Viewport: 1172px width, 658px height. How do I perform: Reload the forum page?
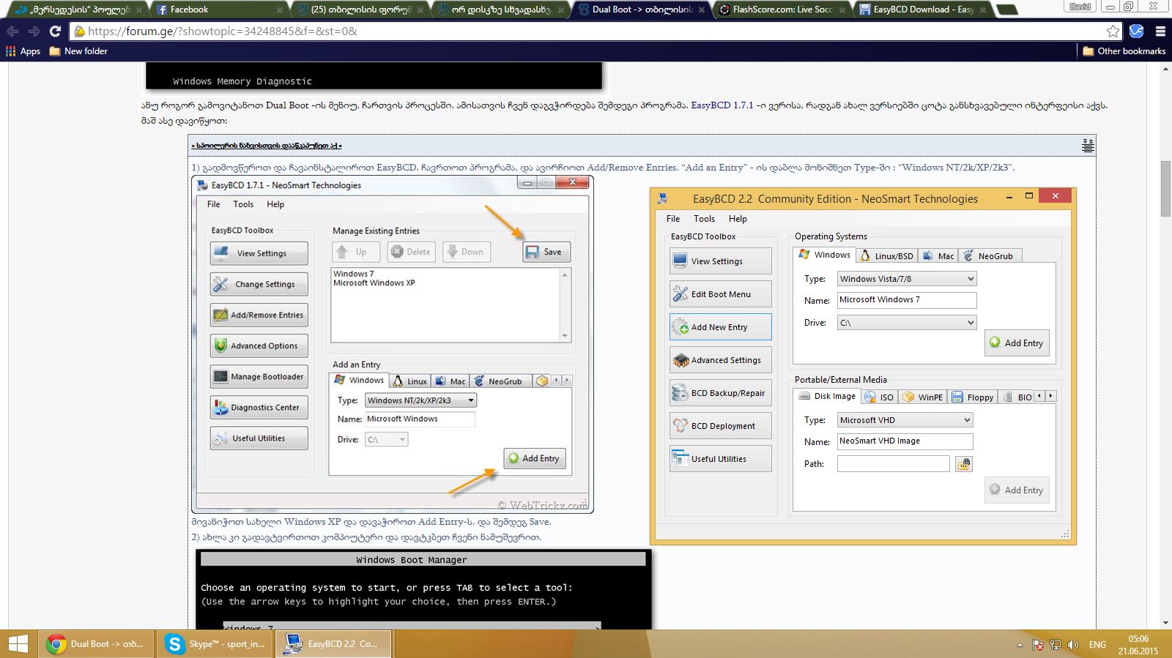coord(55,31)
